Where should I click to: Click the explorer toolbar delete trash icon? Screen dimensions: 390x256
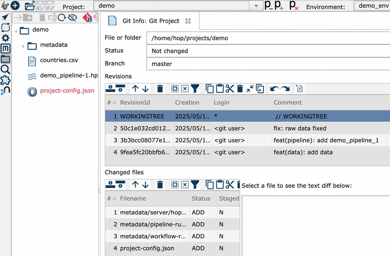click(42, 18)
